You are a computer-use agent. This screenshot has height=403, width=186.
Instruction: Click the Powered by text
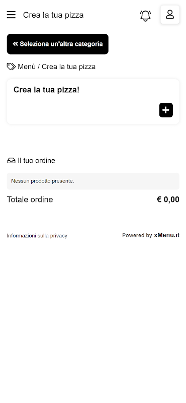pos(137,235)
